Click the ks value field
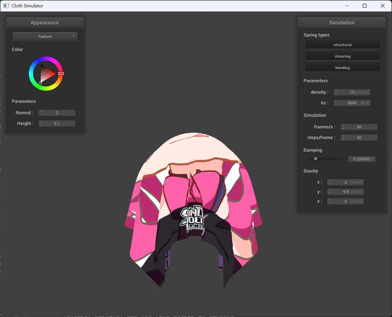392x317 pixels. coord(352,103)
